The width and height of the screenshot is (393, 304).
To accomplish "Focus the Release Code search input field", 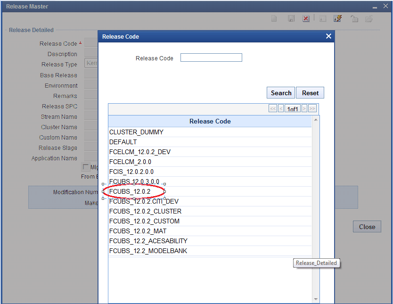I will [211, 58].
